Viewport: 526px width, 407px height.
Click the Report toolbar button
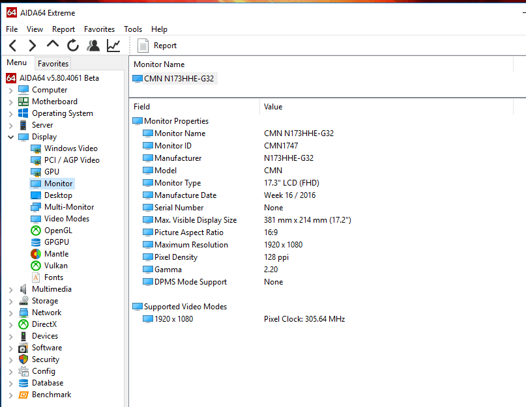tap(157, 46)
